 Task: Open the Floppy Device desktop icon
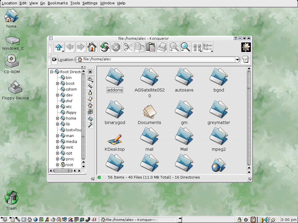click(x=15, y=91)
